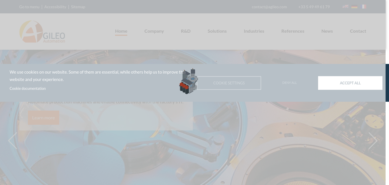Click the contact@agileo.com email link
Screen dimensions: 389x185
point(269,7)
